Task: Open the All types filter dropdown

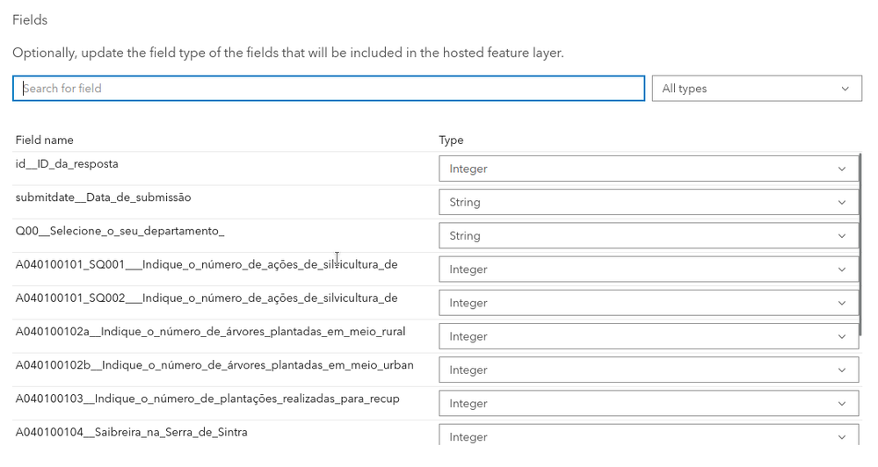Action: [757, 89]
